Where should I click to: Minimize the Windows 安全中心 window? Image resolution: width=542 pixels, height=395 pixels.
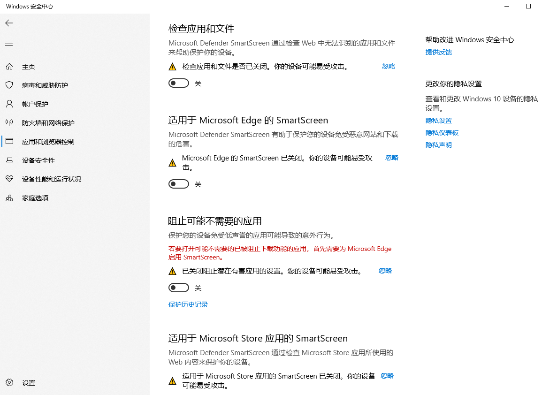pos(507,6)
